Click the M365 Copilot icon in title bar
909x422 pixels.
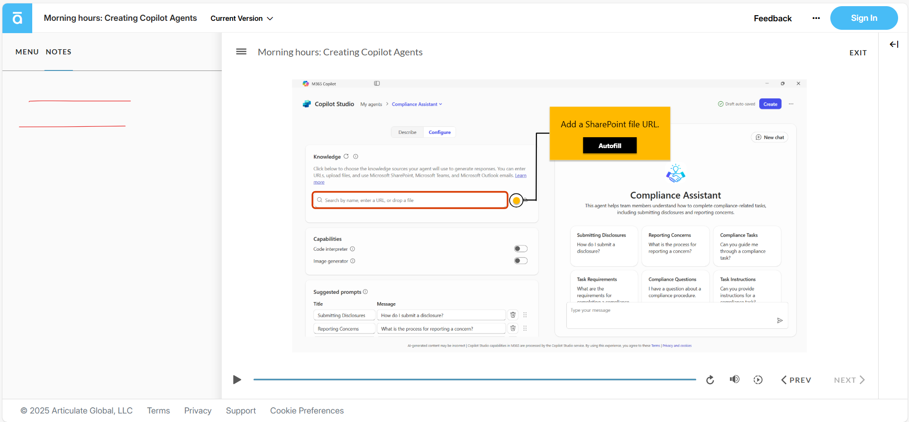[x=306, y=84]
